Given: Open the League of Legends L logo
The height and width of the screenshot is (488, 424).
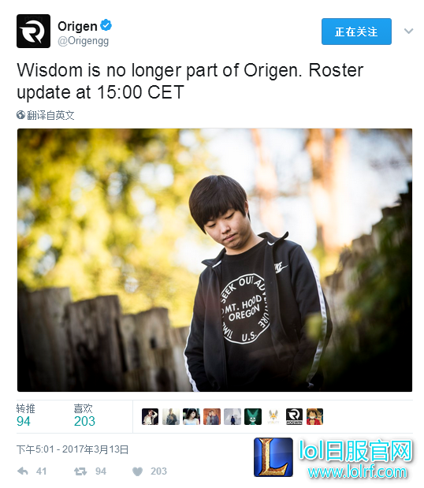Looking at the screenshot, I should click(273, 457).
